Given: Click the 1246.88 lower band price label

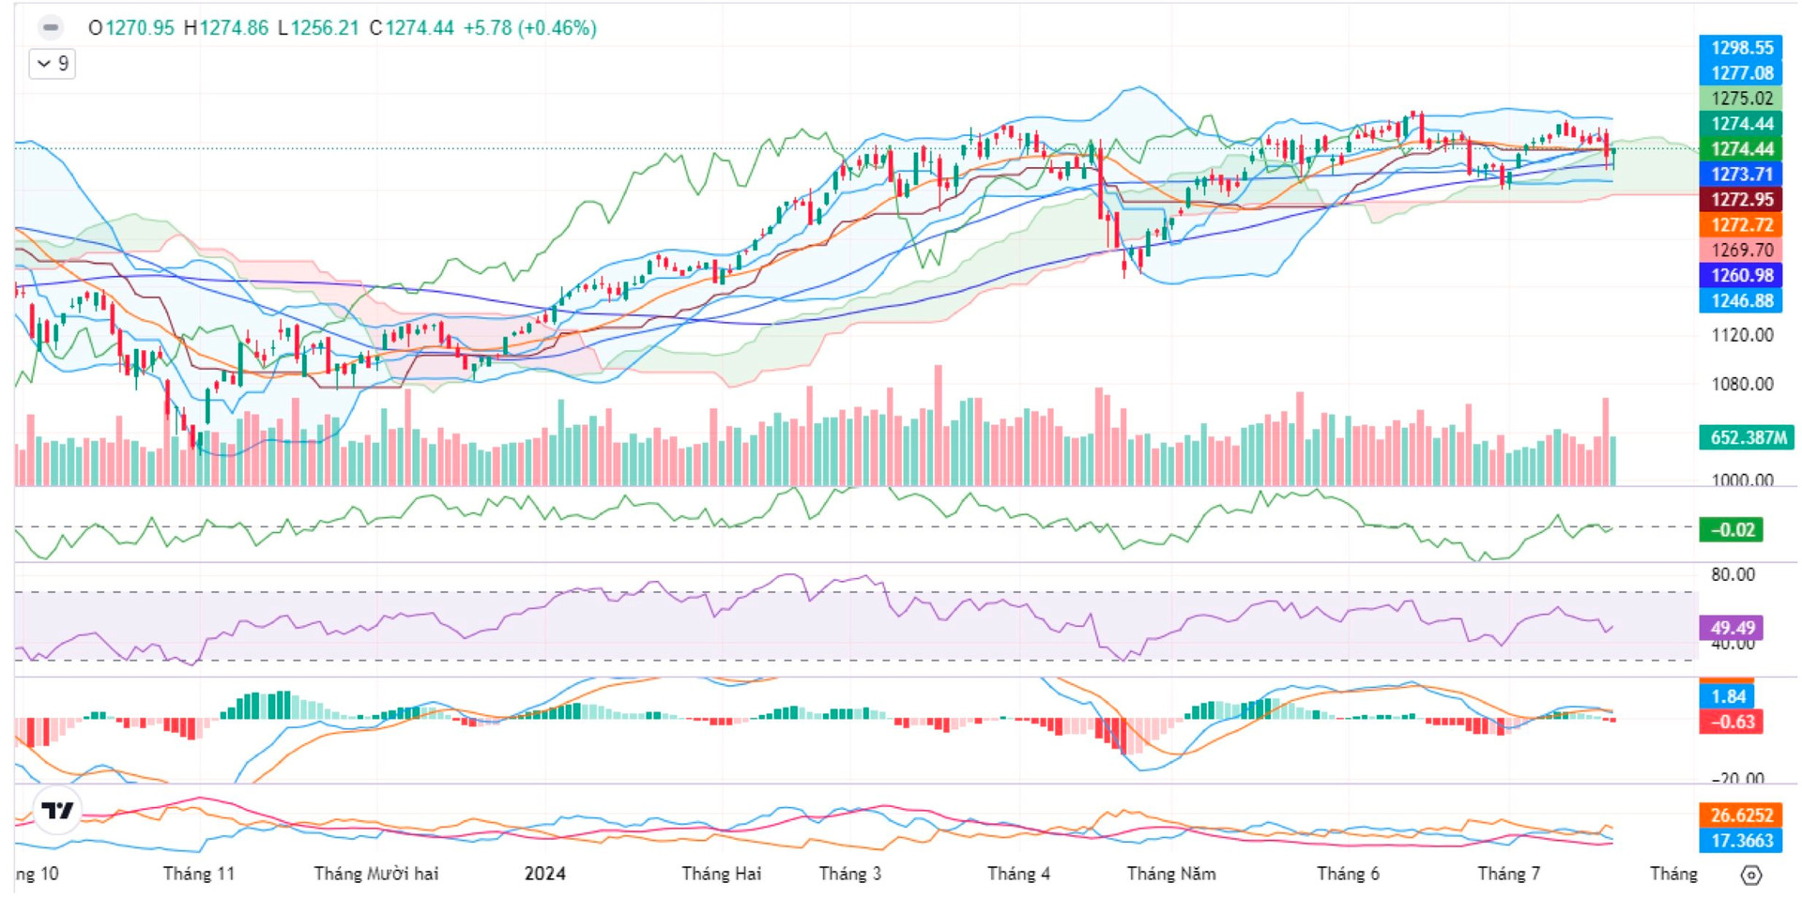Looking at the screenshot, I should coord(1741,301).
